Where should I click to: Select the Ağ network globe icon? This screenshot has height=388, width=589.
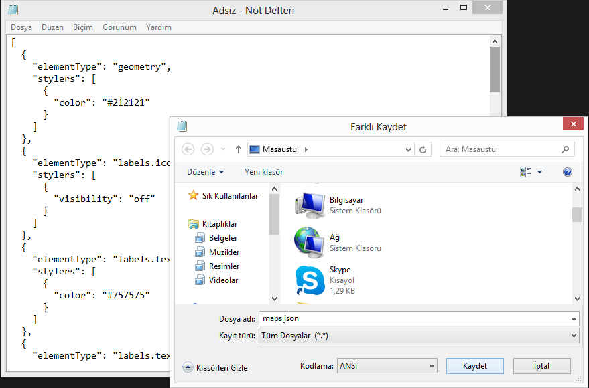[309, 243]
